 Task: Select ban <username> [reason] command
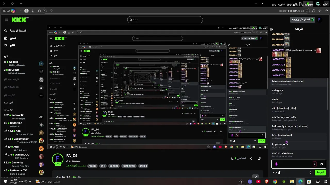pos(298,82)
